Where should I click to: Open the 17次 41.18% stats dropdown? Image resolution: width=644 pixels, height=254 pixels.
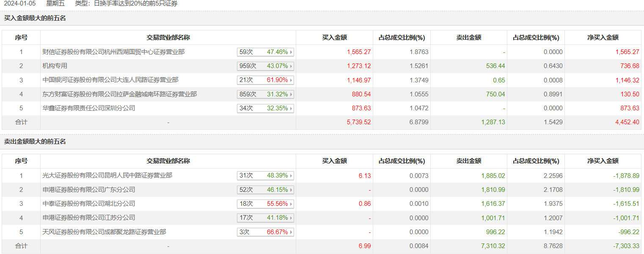click(265, 218)
